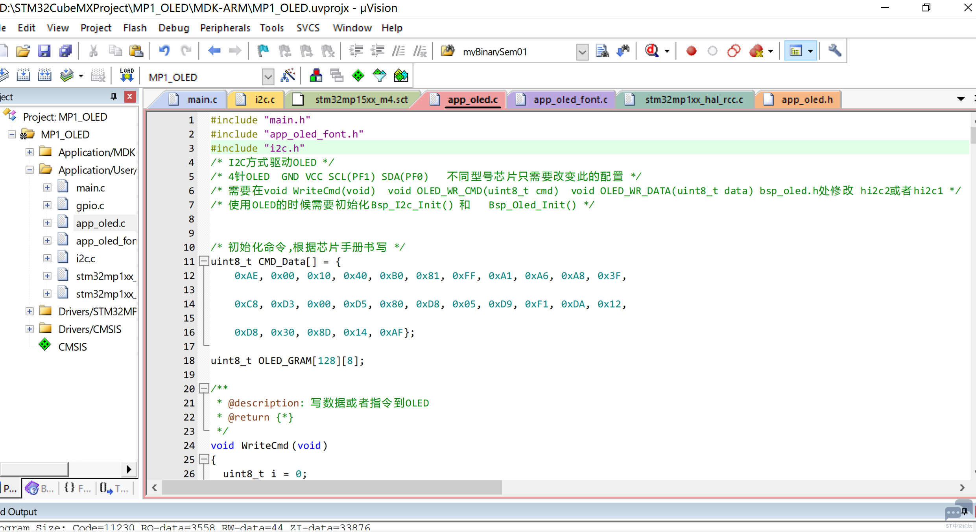Open Manage Run-Time Environment green diamond
Screen dimensions: 976x532
(358, 75)
